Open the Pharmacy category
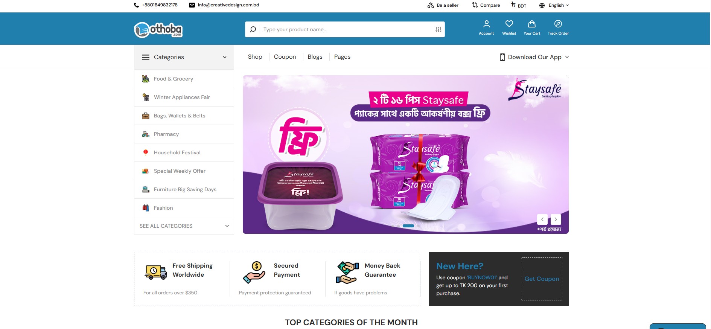Viewport: 711px width, 329px height. [x=184, y=134]
